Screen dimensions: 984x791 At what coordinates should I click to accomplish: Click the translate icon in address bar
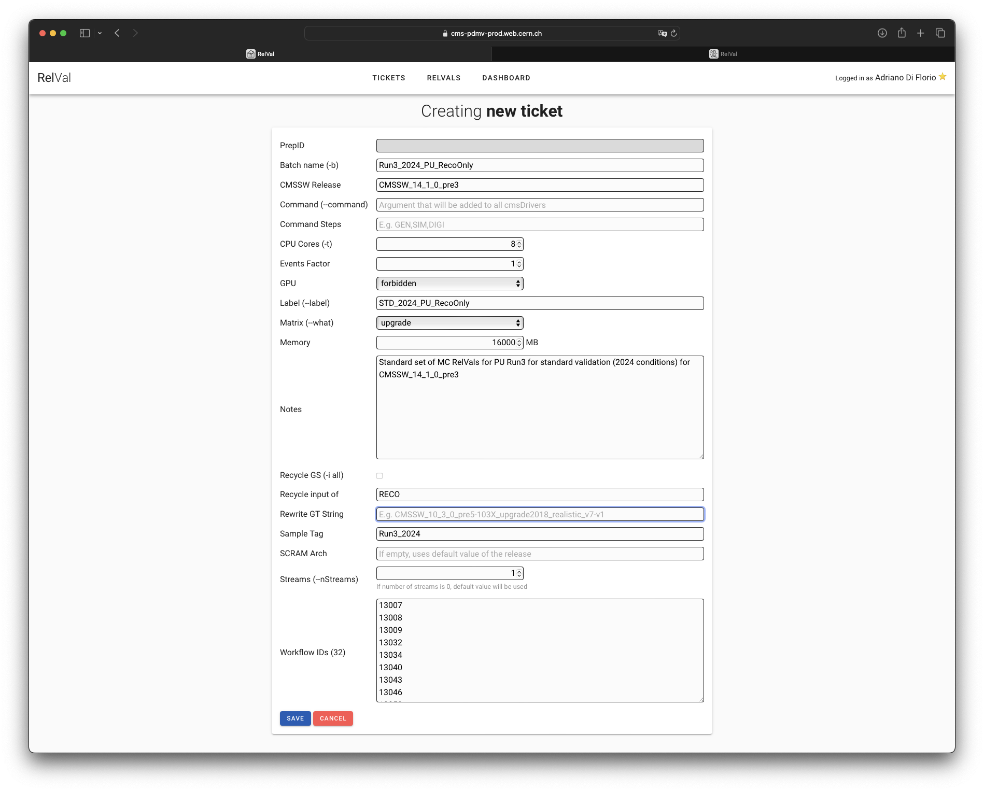click(x=662, y=33)
